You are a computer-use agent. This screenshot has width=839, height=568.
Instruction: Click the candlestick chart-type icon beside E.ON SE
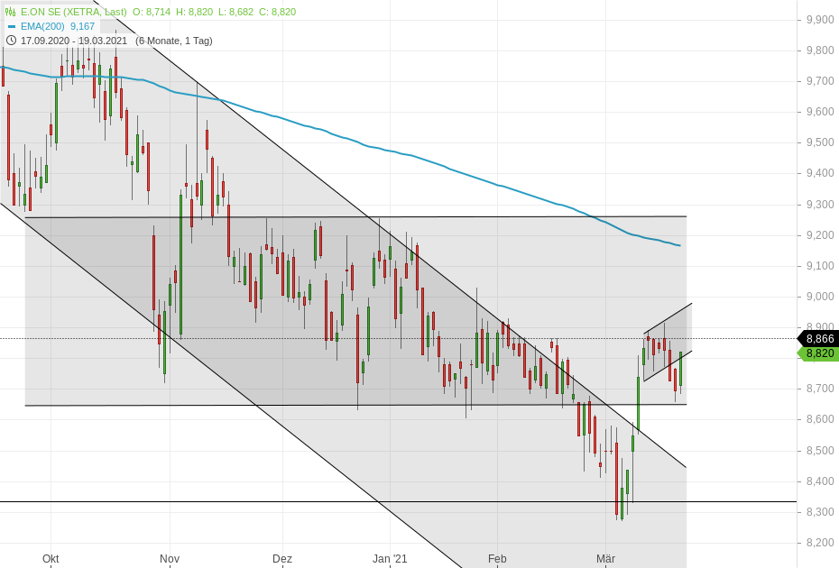click(x=10, y=12)
